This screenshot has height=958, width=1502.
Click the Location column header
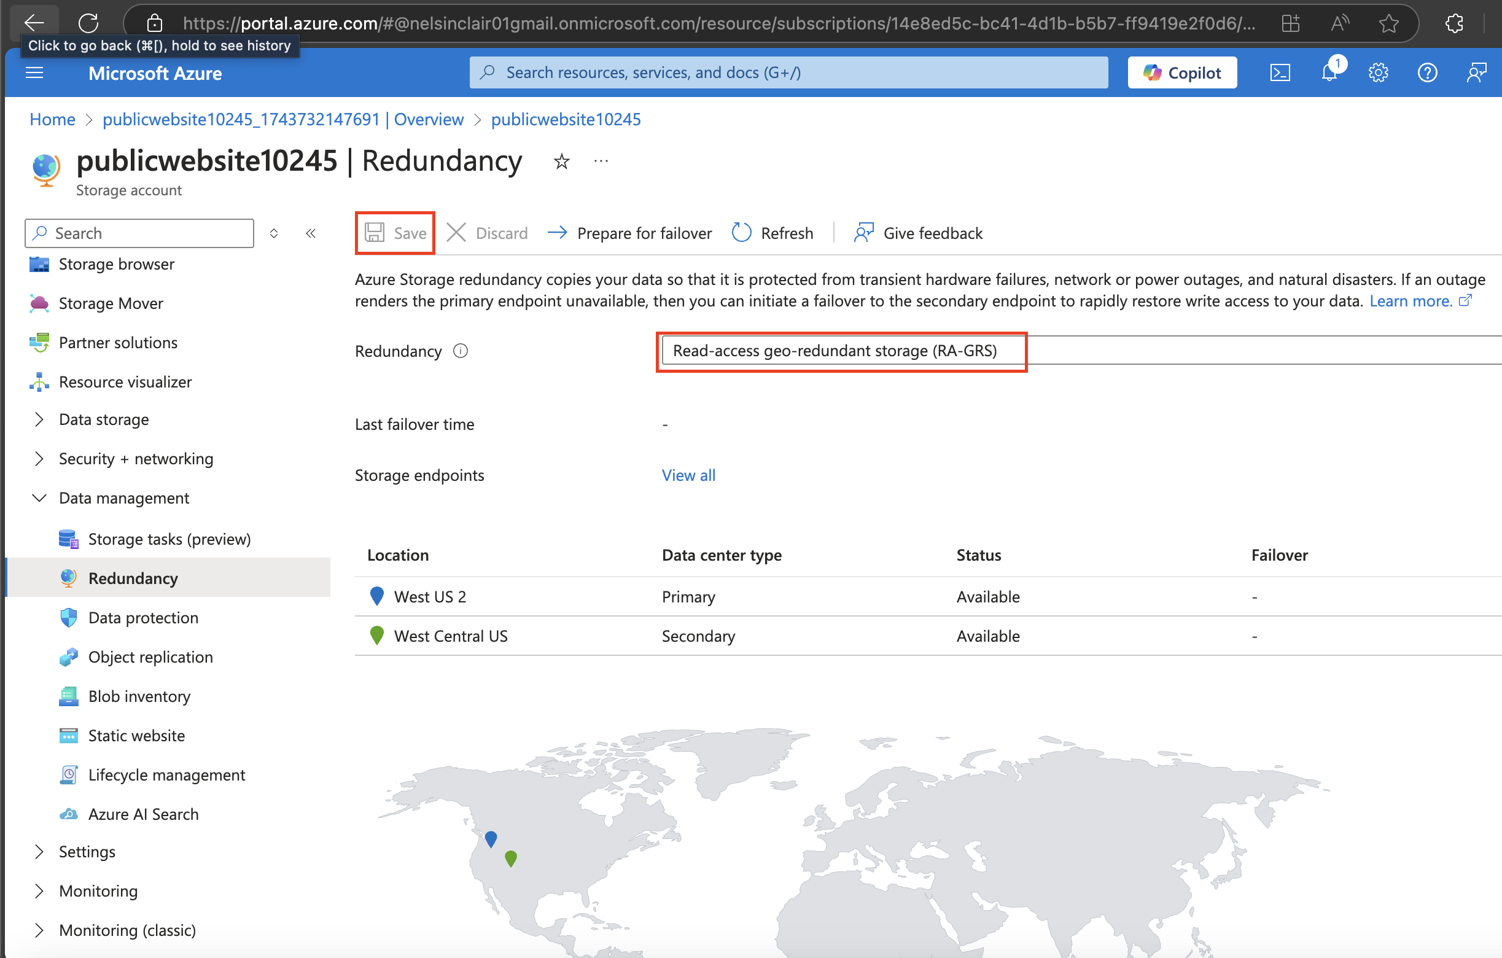tap(398, 555)
